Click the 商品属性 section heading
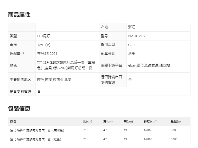This screenshot has height=148, width=198. click(19, 15)
